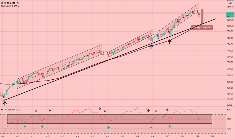Click the 2014 label on the time axis
The width and height of the screenshot is (235, 139).
[x=77, y=136]
